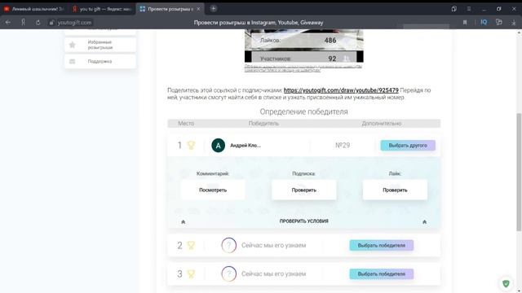Viewport: 522px width, 293px height.
Task: Click the envelope icon beside 'Поддержка'
Action: 73,62
